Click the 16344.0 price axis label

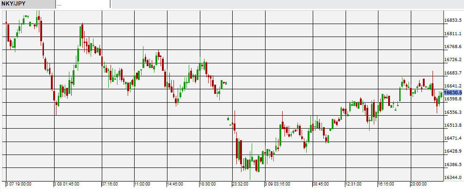tap(453, 178)
